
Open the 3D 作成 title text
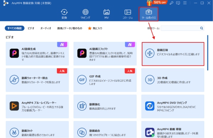[162, 78]
